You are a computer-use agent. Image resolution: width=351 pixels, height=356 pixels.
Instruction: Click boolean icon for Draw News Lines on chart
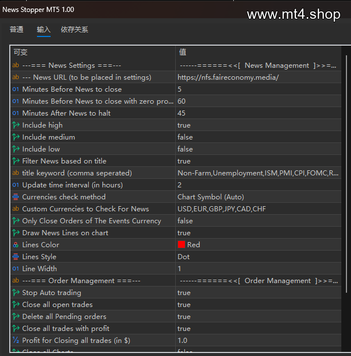coord(16,233)
